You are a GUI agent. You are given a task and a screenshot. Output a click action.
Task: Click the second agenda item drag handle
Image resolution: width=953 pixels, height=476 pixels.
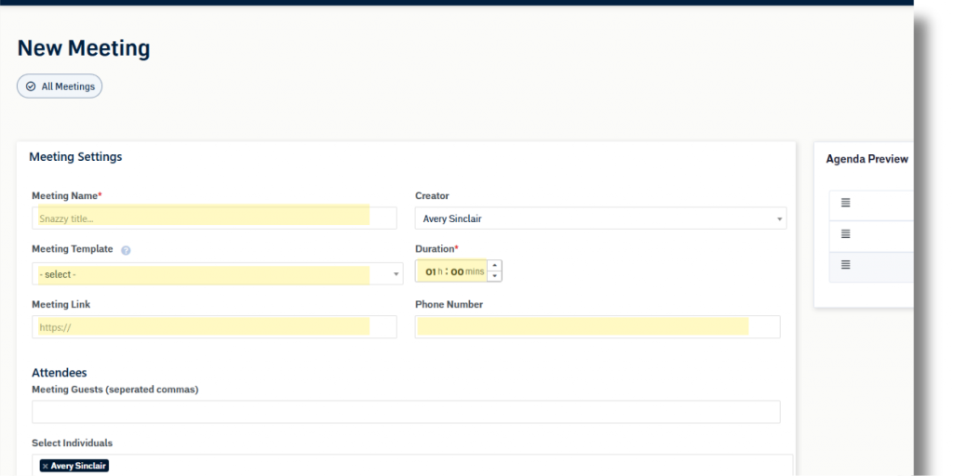coord(846,234)
